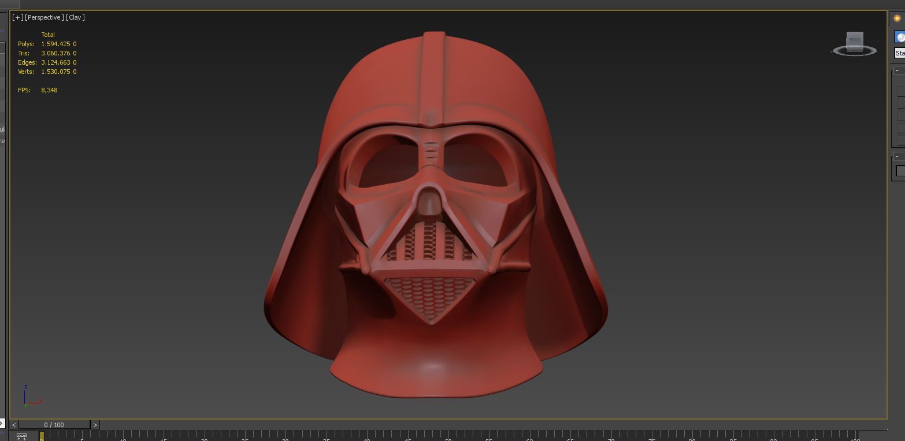Open the [+] viewport general menu
The height and width of the screenshot is (441, 905).
tap(18, 17)
